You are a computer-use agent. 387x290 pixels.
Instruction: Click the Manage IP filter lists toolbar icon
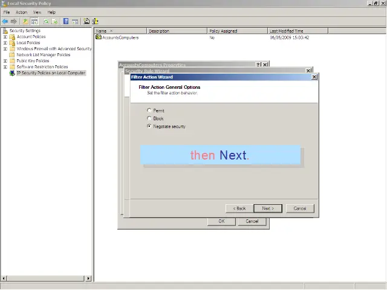click(95, 21)
